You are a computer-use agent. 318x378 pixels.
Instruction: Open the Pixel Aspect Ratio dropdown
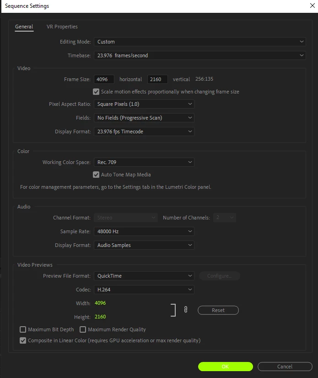click(x=144, y=104)
